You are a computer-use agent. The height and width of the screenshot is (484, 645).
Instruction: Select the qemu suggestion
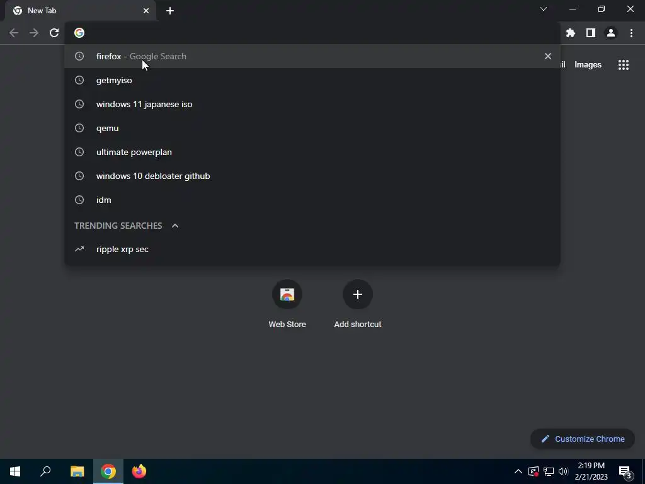[x=312, y=128]
